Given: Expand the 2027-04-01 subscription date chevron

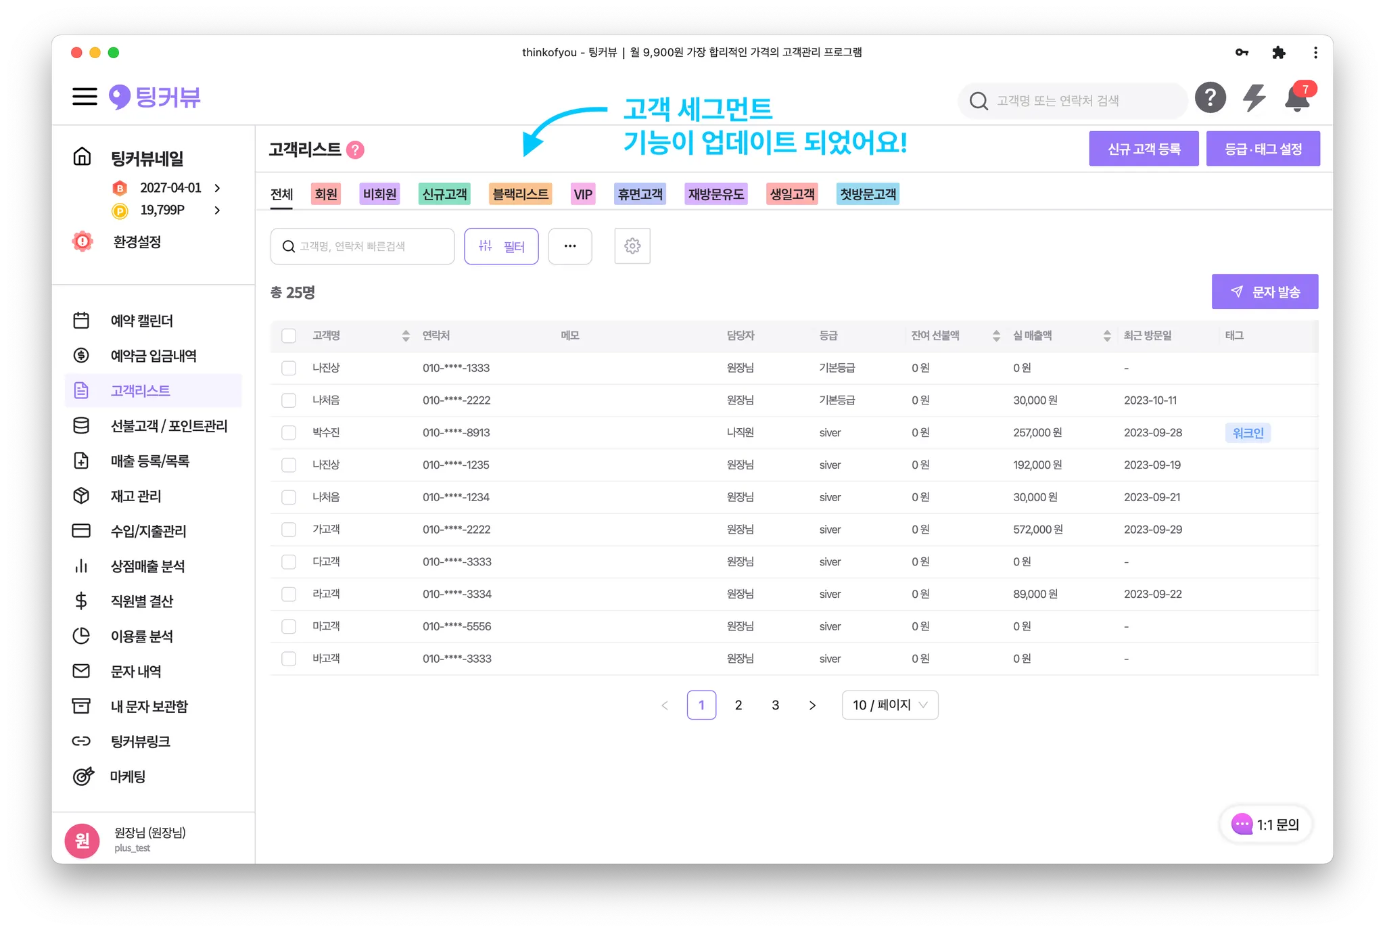Looking at the screenshot, I should click(x=217, y=188).
